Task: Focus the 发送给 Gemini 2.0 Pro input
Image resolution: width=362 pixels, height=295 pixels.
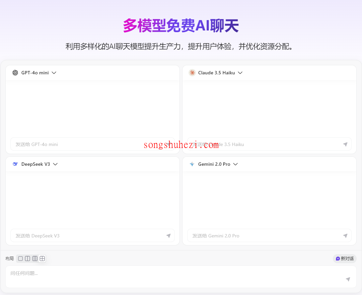Action: [x=269, y=236]
